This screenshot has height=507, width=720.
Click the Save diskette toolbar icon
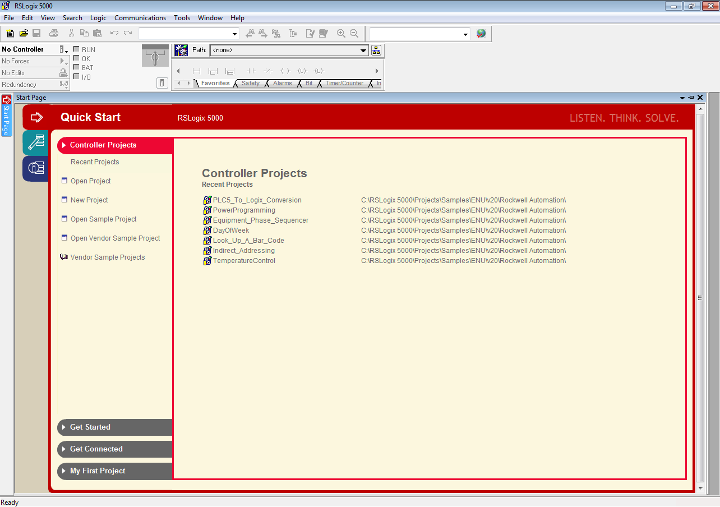pyautogui.click(x=36, y=34)
